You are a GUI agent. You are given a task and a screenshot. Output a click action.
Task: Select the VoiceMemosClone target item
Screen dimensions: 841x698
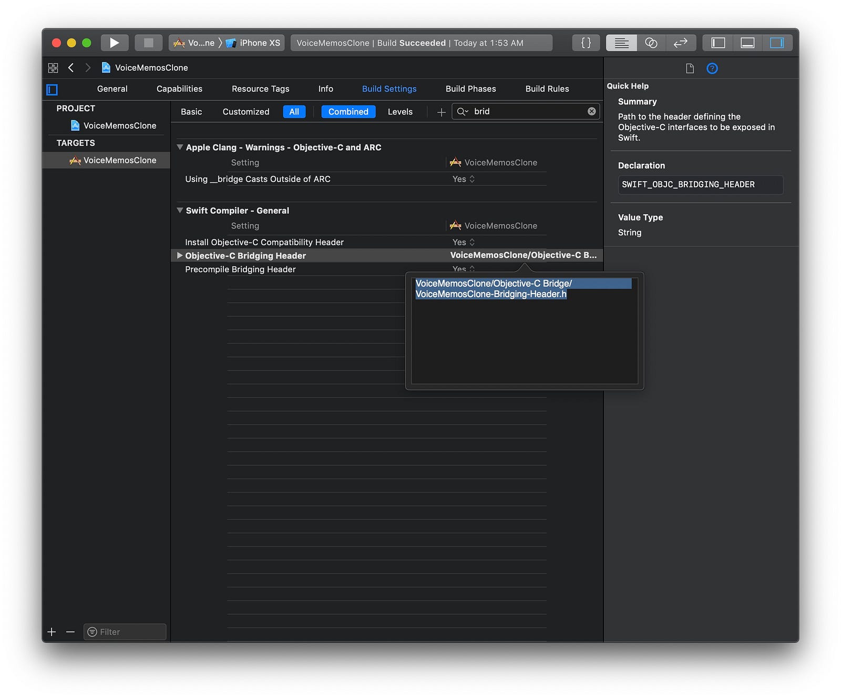click(x=106, y=160)
